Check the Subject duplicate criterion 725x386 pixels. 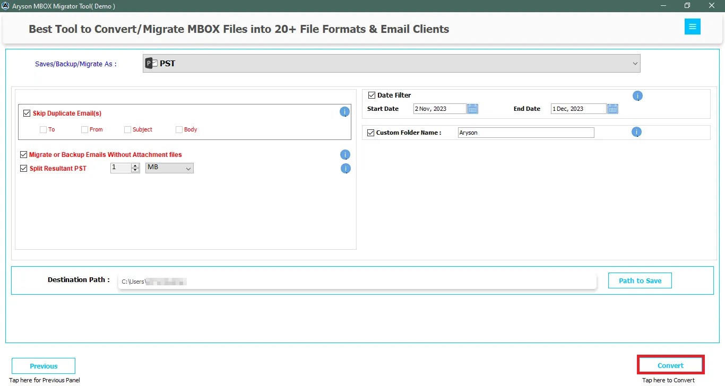(x=127, y=129)
